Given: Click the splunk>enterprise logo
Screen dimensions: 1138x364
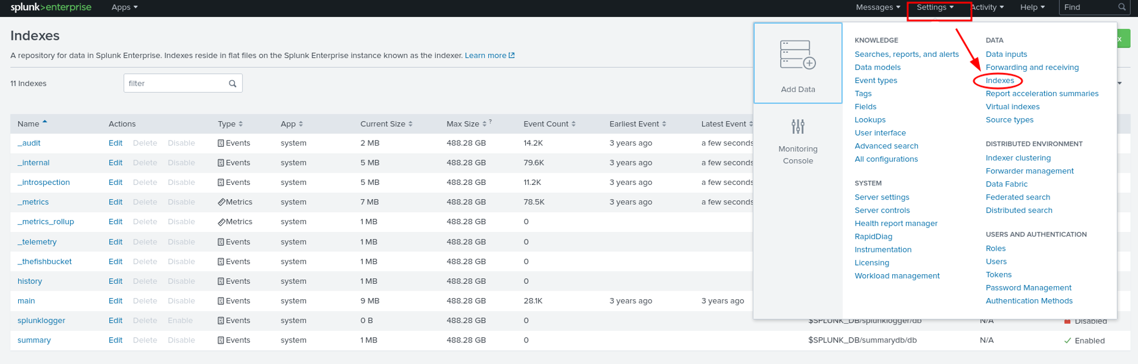Looking at the screenshot, I should point(51,7).
